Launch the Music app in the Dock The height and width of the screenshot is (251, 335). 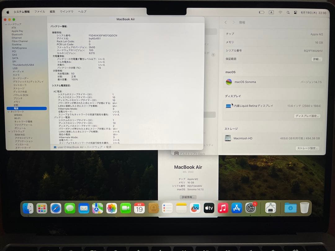point(223,208)
